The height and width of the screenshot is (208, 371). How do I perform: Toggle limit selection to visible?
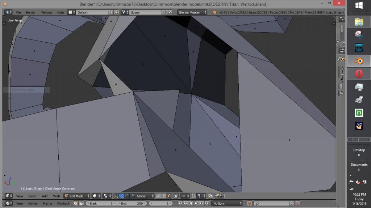pyautogui.click(x=176, y=196)
